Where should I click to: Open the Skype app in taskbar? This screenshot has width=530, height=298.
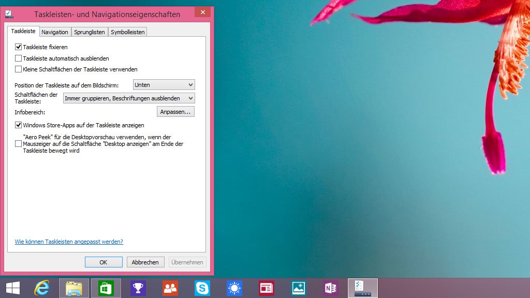(202, 288)
